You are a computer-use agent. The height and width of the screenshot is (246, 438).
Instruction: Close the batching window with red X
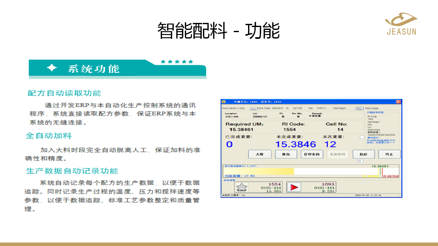398,102
